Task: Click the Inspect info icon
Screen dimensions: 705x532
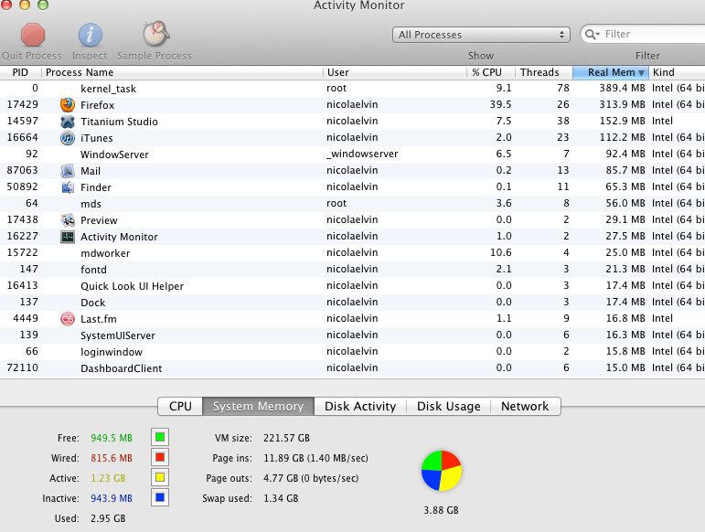Action: tap(91, 35)
